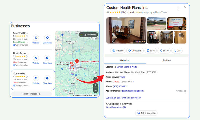The width and height of the screenshot is (200, 120).
Task: Click the Ask a question button
Action: 146,113
